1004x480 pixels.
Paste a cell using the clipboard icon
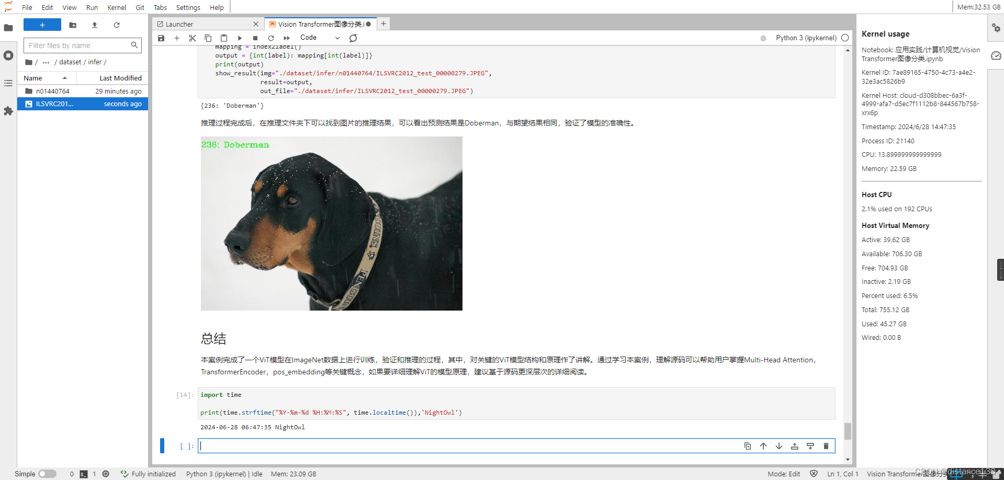tap(224, 38)
